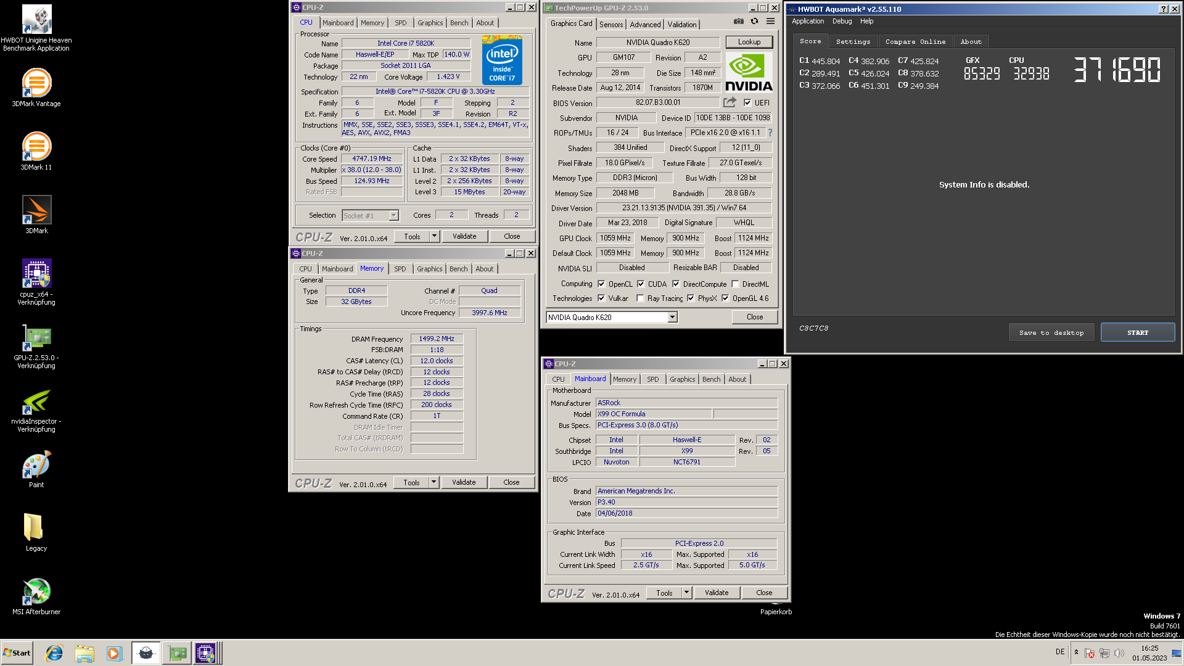Image resolution: width=1184 pixels, height=666 pixels.
Task: Launch MSI Afterburner from desktop
Action: point(36,595)
